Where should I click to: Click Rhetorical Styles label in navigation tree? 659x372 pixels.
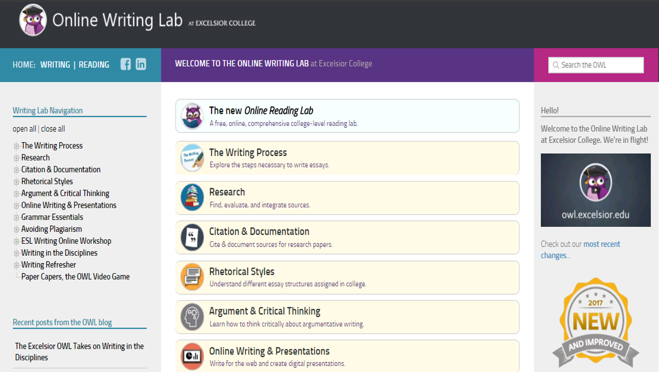(x=47, y=181)
